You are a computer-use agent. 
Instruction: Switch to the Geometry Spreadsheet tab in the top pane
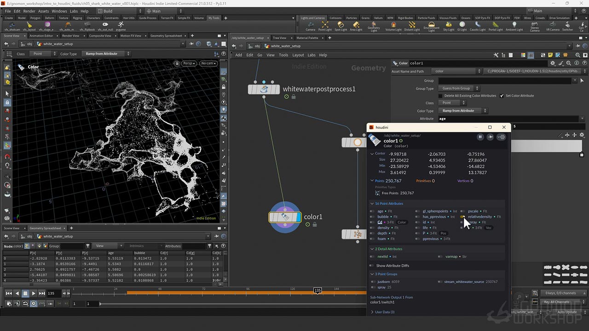pos(166,36)
